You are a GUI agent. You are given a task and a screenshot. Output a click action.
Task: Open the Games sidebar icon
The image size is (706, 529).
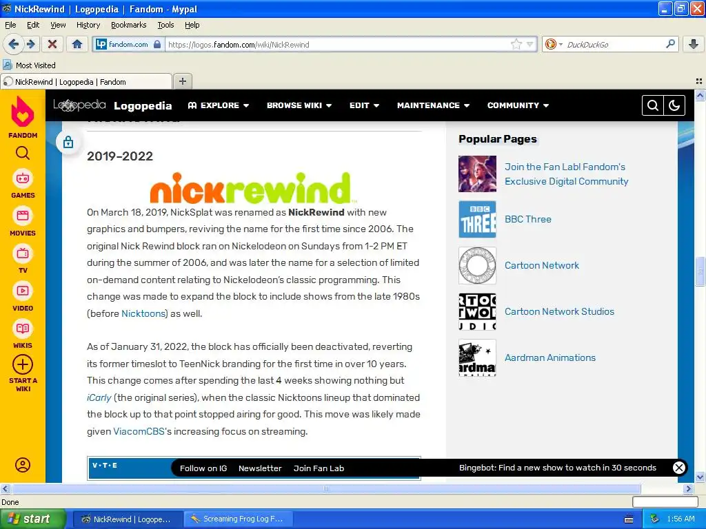[23, 179]
